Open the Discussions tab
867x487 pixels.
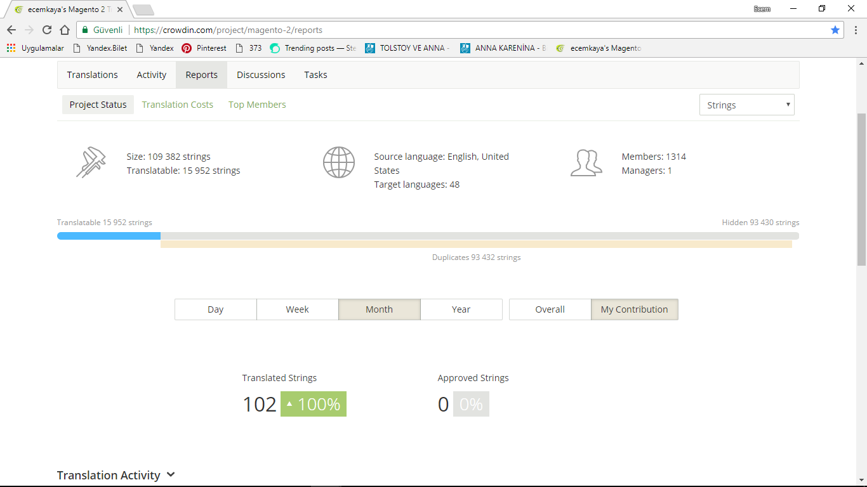[x=261, y=75]
